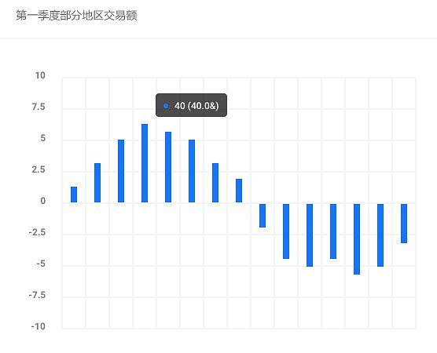Select the second negative bar
Screen dimensions: 437x353
coord(286,231)
